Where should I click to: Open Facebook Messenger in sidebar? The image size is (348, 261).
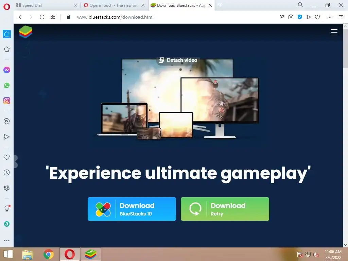point(7,70)
